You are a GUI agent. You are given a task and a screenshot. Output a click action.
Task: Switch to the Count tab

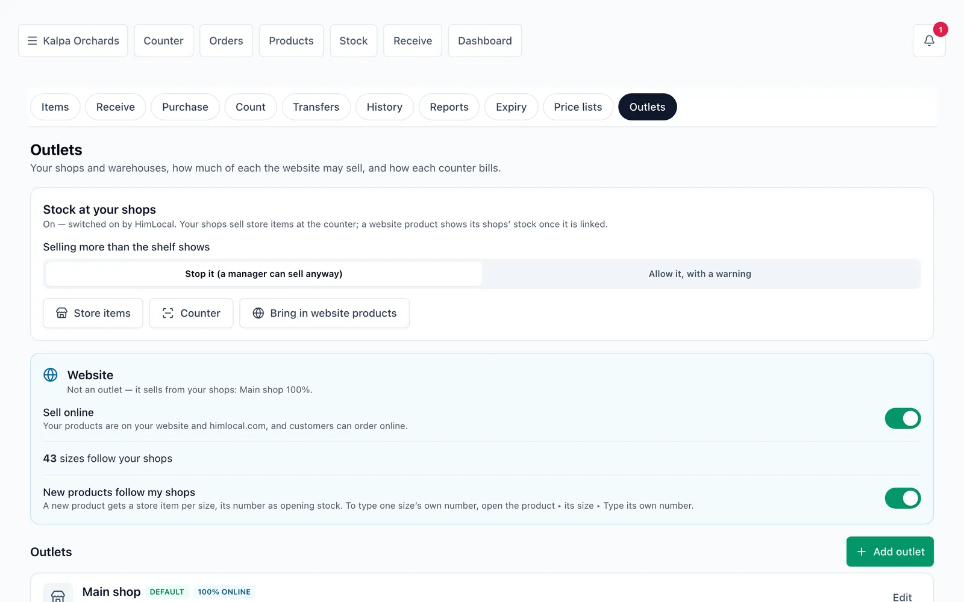click(251, 107)
